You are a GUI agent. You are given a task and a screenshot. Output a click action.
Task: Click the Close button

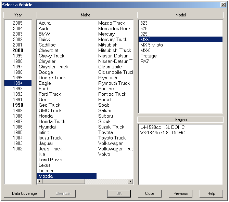[150, 193]
